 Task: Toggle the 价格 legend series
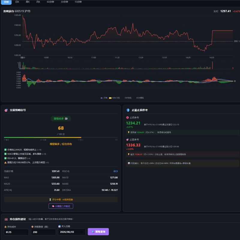pyautogui.click(x=104, y=98)
